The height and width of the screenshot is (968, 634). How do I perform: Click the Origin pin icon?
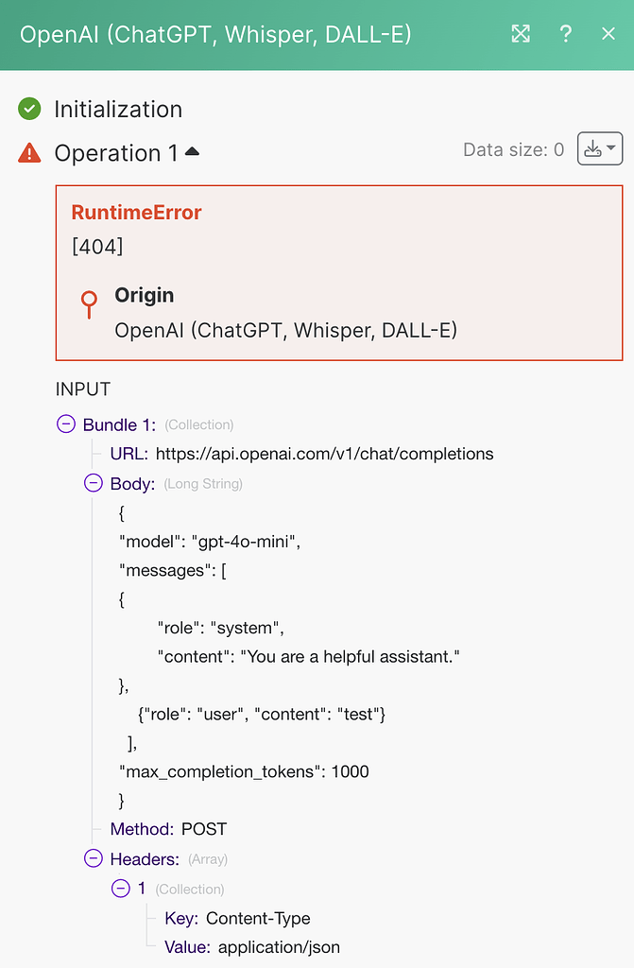[x=89, y=302]
